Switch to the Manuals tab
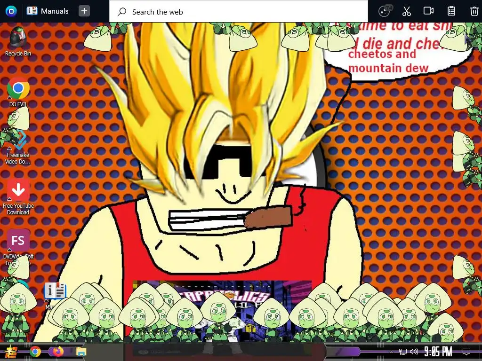 point(48,11)
